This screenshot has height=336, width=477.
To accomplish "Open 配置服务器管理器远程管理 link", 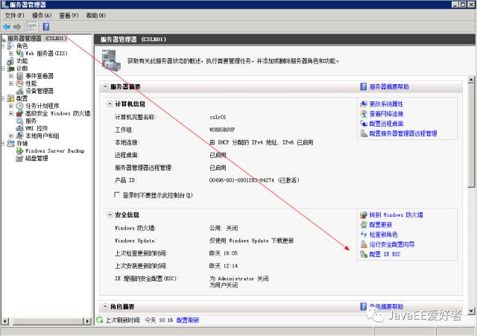I will coord(403,133).
